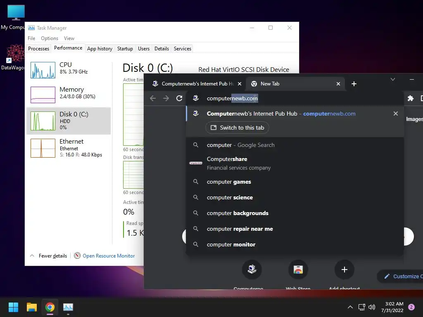Image resolution: width=423 pixels, height=317 pixels.
Task: Click the Open Resource Monitor link
Action: [x=109, y=256]
